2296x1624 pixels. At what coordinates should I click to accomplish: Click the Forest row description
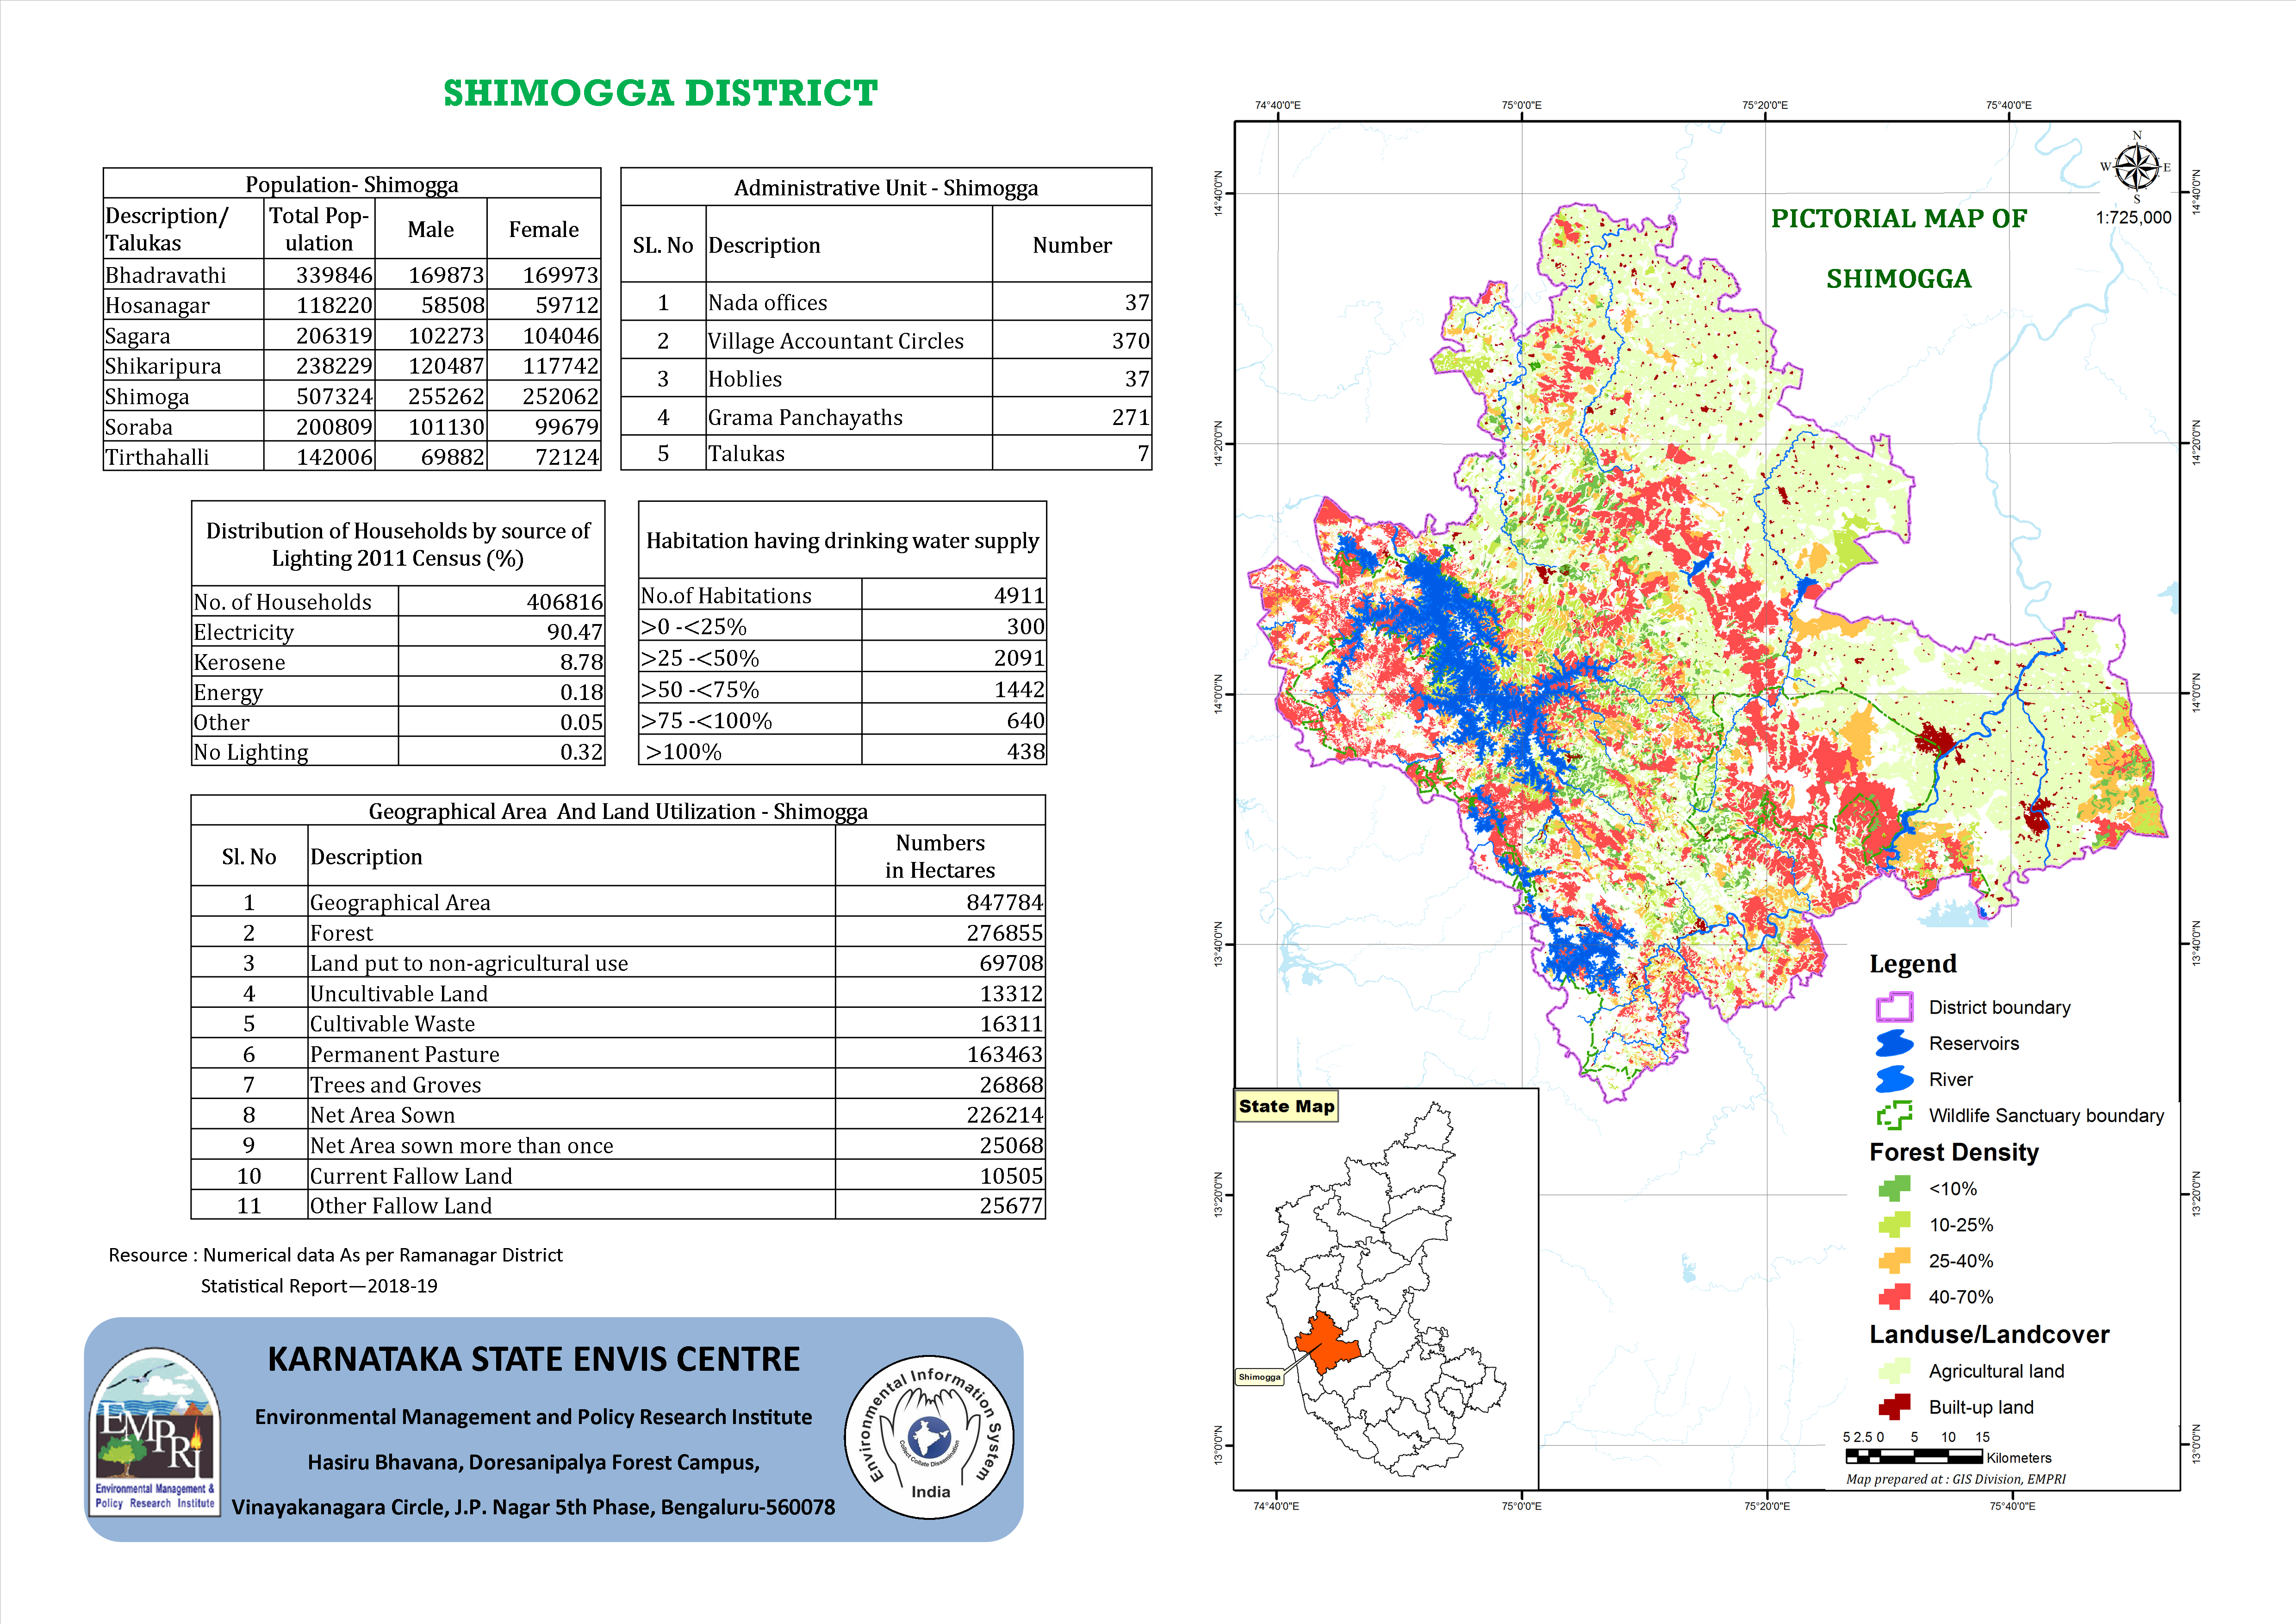(x=341, y=933)
